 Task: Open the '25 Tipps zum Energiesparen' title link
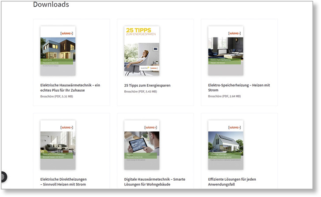147,85
